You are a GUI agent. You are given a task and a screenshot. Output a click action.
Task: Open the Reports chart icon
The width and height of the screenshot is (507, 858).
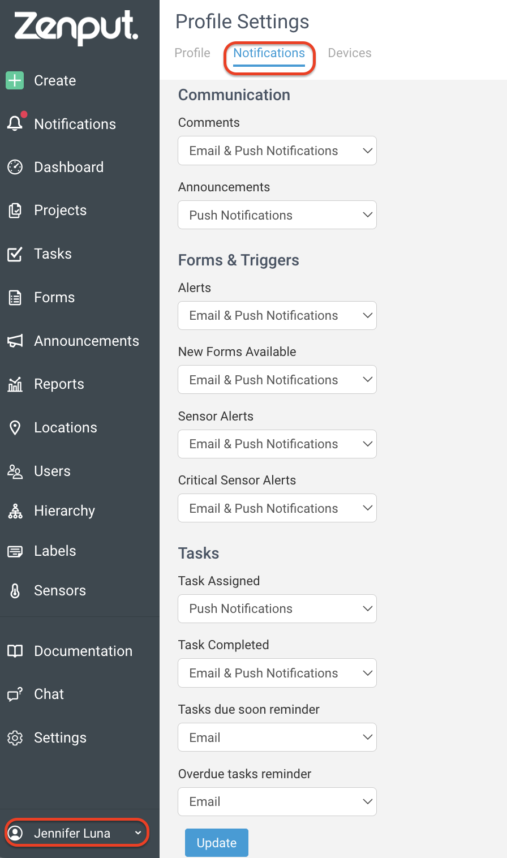point(15,384)
